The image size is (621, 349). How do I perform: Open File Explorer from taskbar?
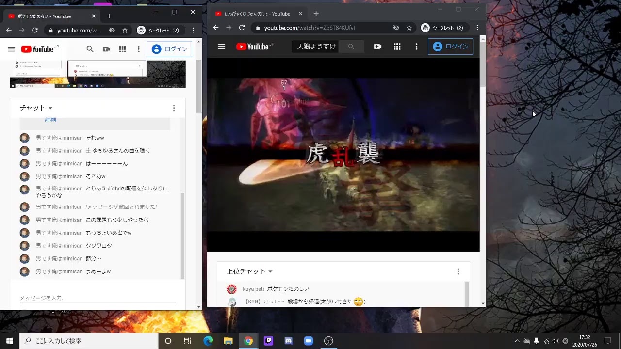click(228, 341)
